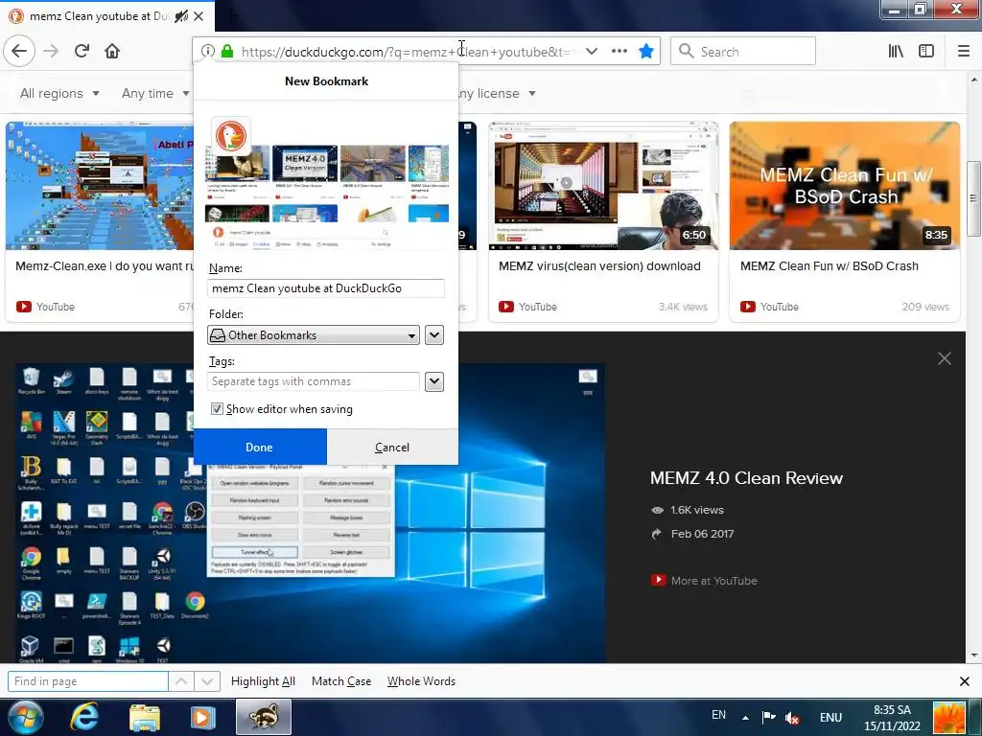Click the blue bookmark star
This screenshot has width=982, height=736.
[x=646, y=52]
